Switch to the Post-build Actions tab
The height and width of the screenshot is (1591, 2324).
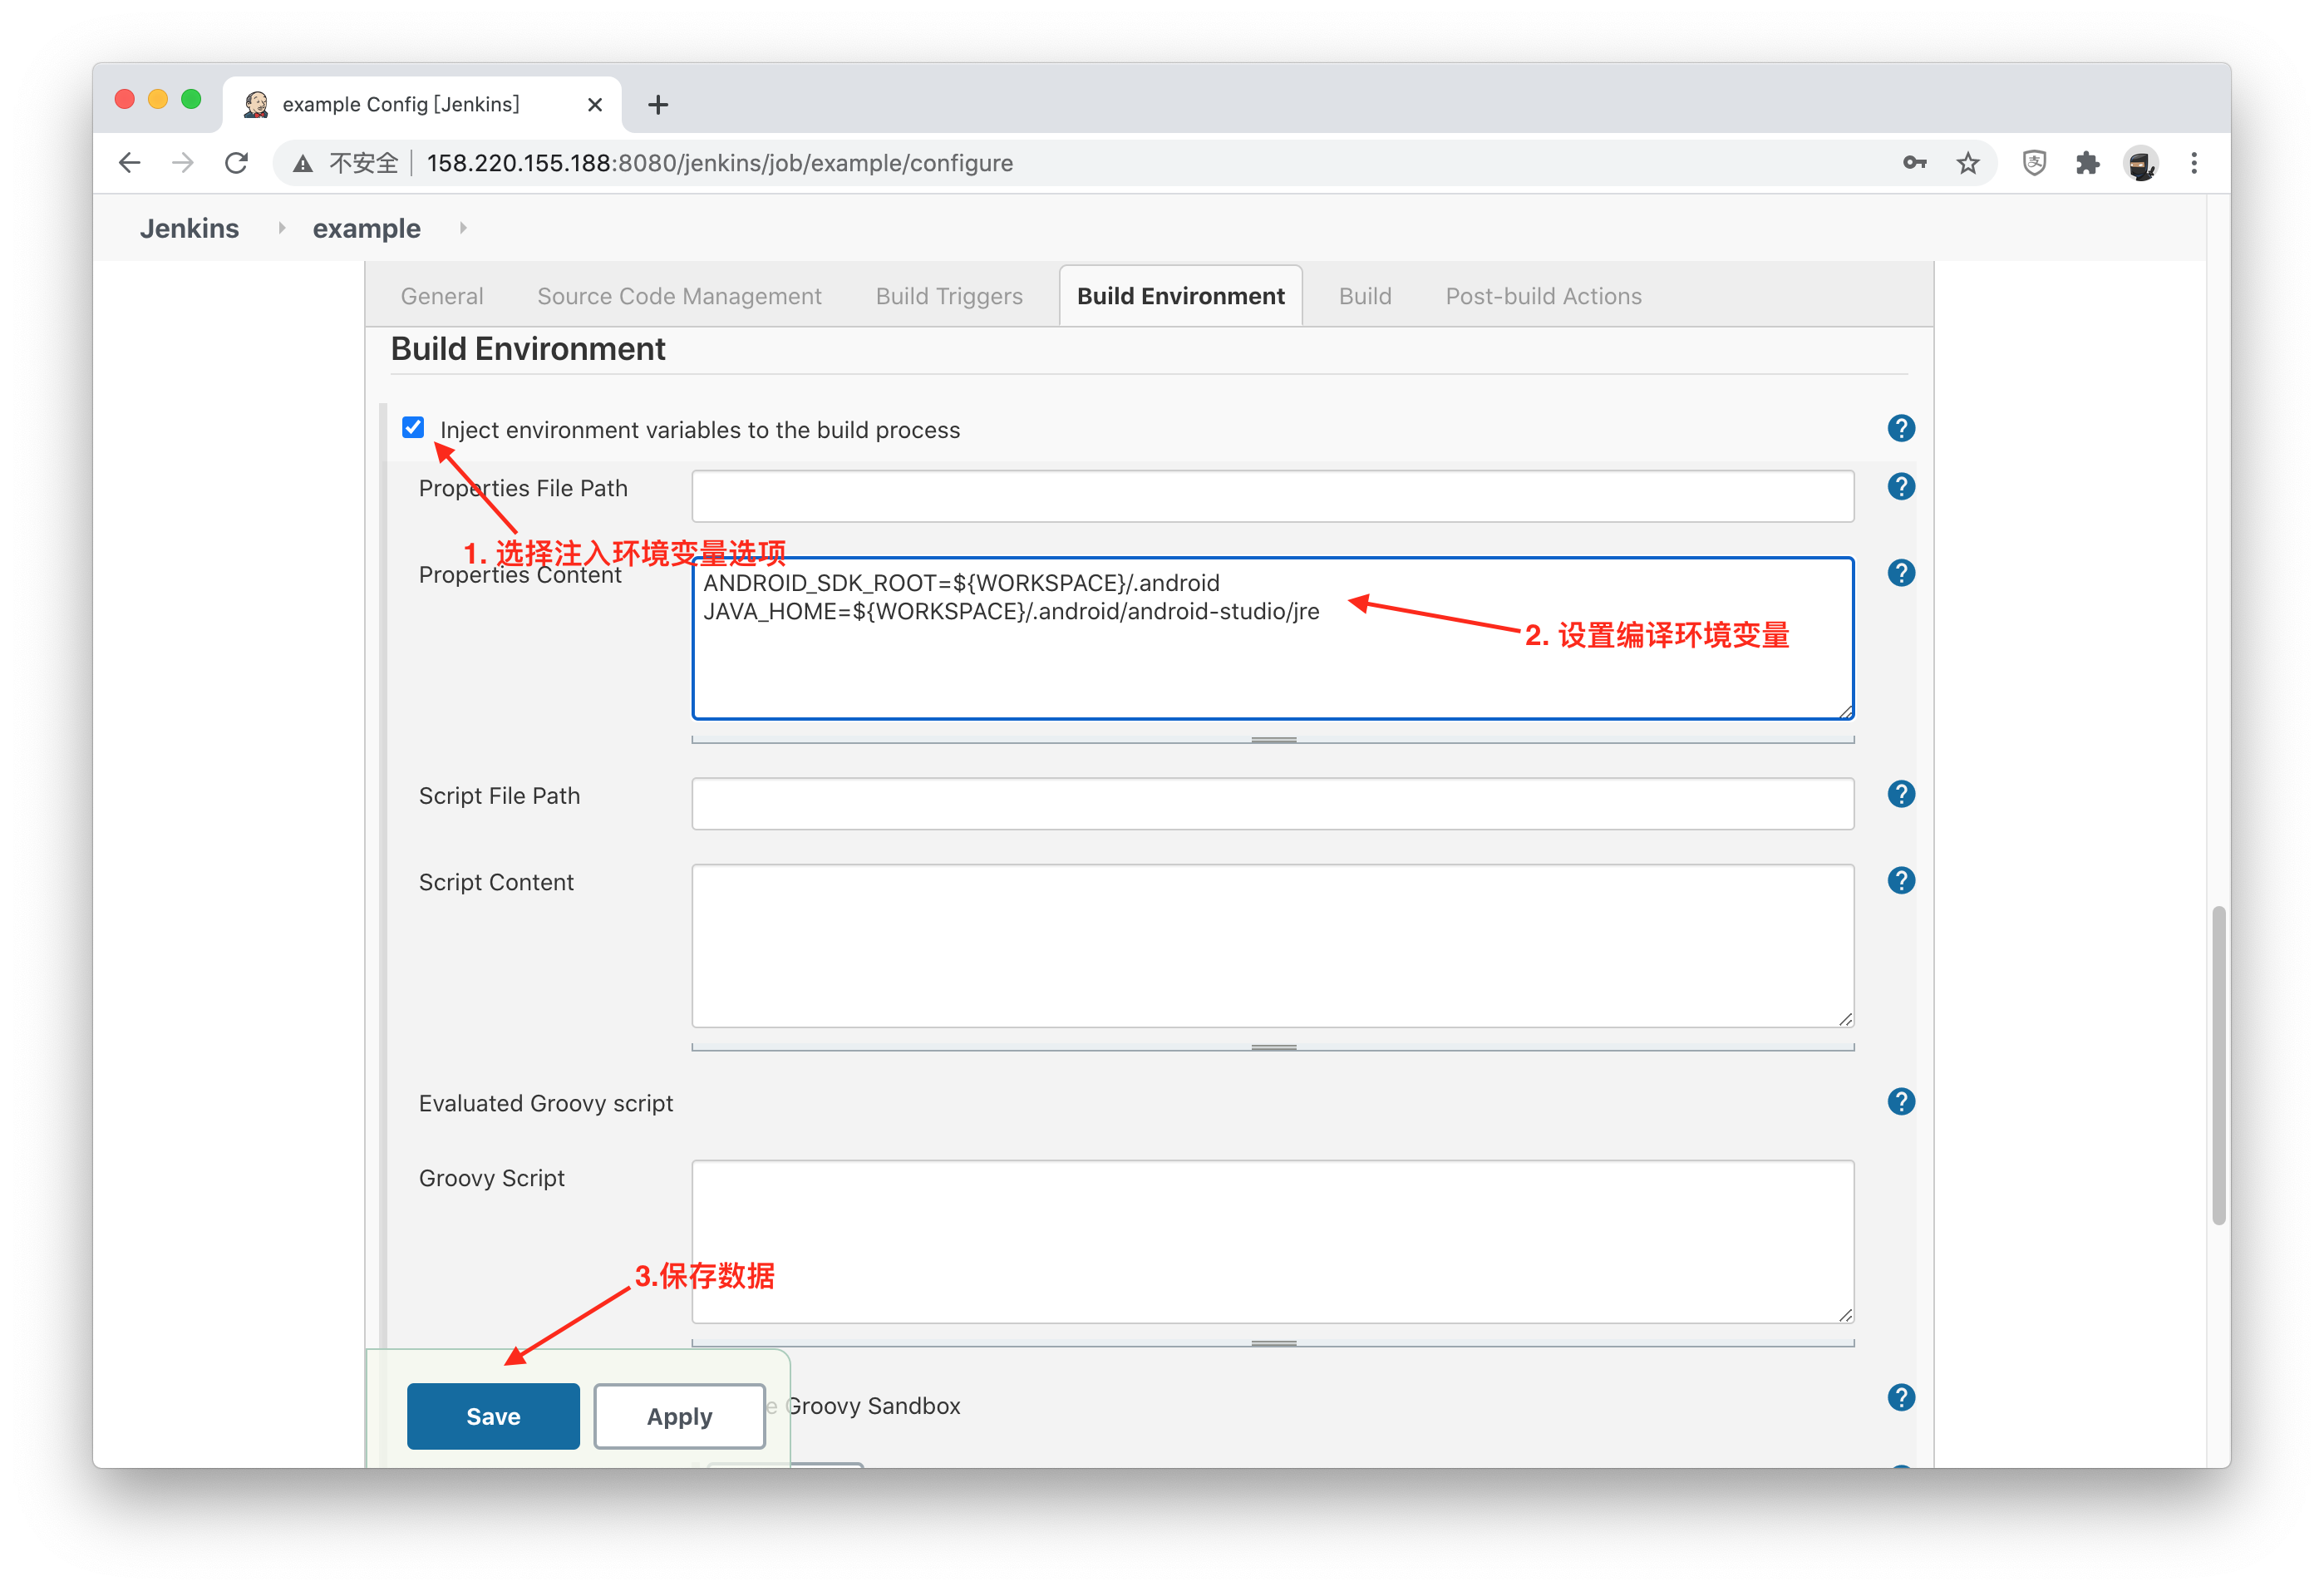[1543, 296]
